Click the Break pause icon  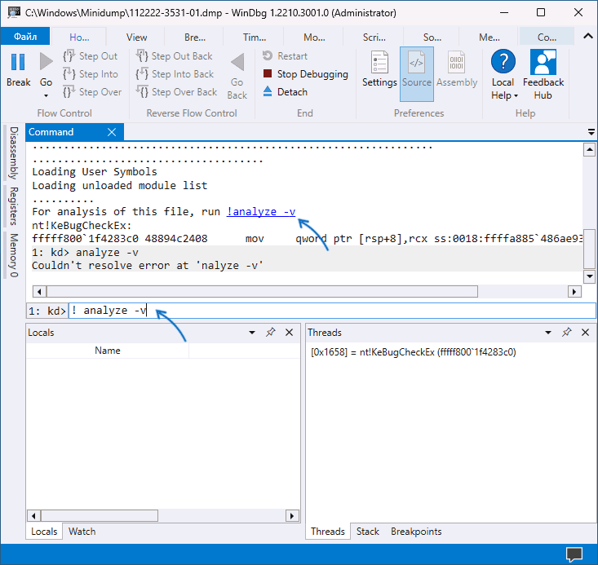(x=18, y=62)
